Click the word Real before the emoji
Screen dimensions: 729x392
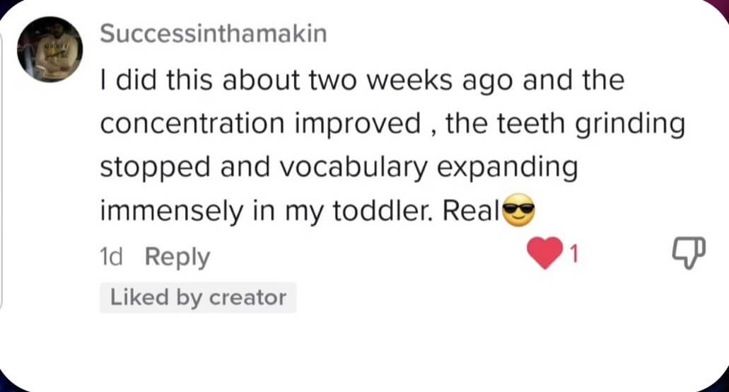click(472, 211)
